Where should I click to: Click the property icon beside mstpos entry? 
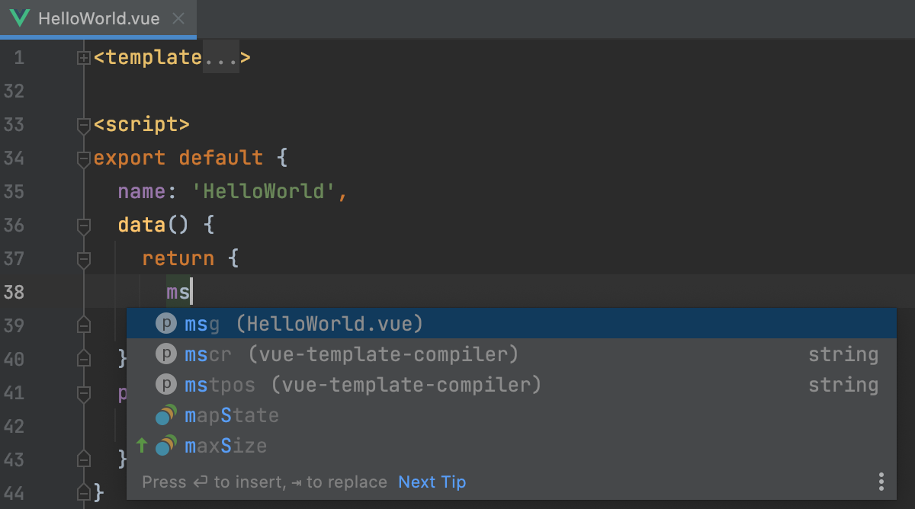pyautogui.click(x=165, y=384)
